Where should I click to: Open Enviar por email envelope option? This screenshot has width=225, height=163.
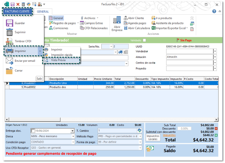(10, 61)
